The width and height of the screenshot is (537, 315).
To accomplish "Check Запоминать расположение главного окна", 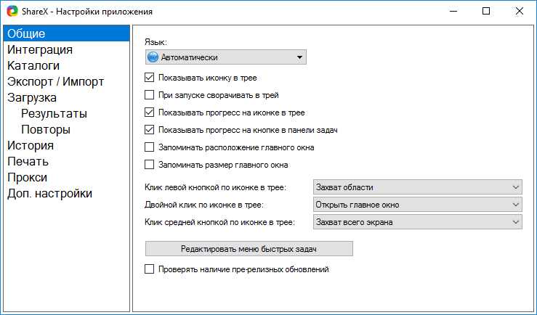I will pos(149,147).
